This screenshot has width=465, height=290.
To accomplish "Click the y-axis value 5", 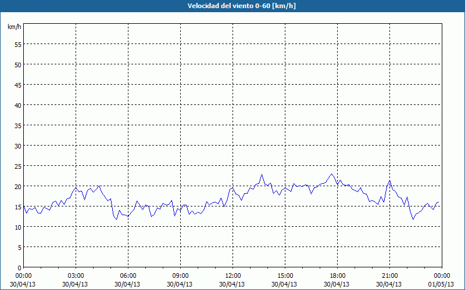I will click(x=20, y=248).
